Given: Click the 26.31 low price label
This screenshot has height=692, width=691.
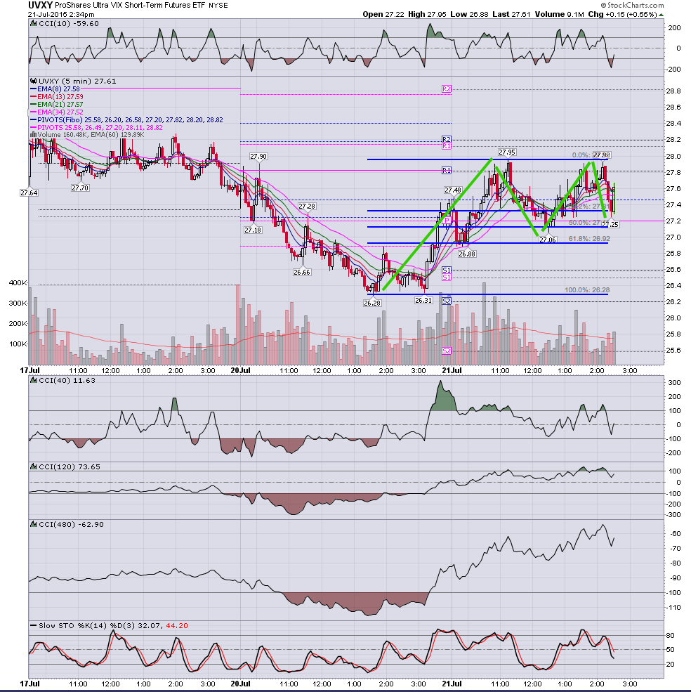Looking at the screenshot, I should pyautogui.click(x=423, y=300).
